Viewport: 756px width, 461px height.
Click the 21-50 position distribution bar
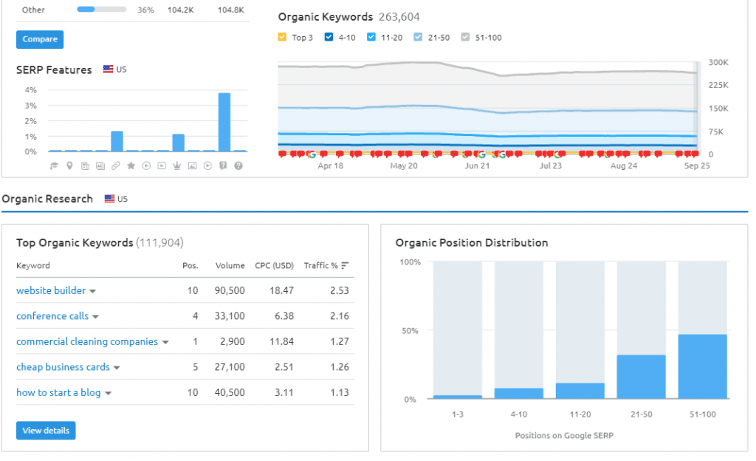click(x=642, y=377)
